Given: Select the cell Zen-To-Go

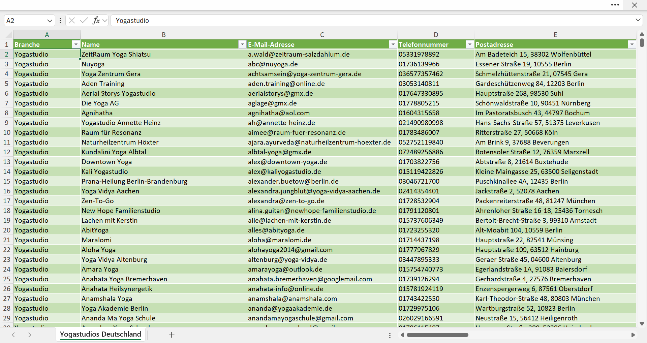Looking at the screenshot, I should (x=164, y=201).
